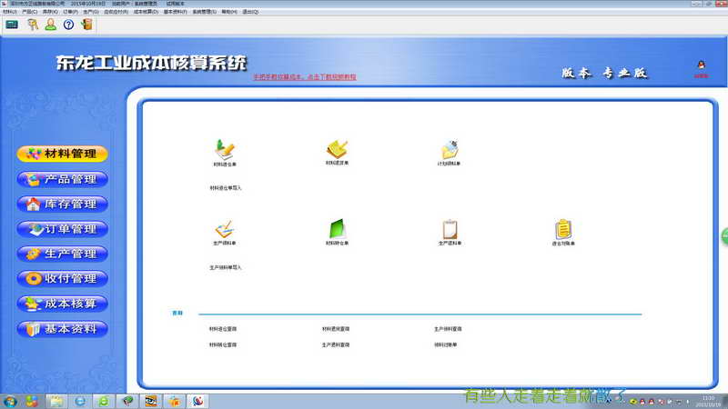Open the 成本核算 sidebar module
The width and height of the screenshot is (728, 409).
click(63, 304)
